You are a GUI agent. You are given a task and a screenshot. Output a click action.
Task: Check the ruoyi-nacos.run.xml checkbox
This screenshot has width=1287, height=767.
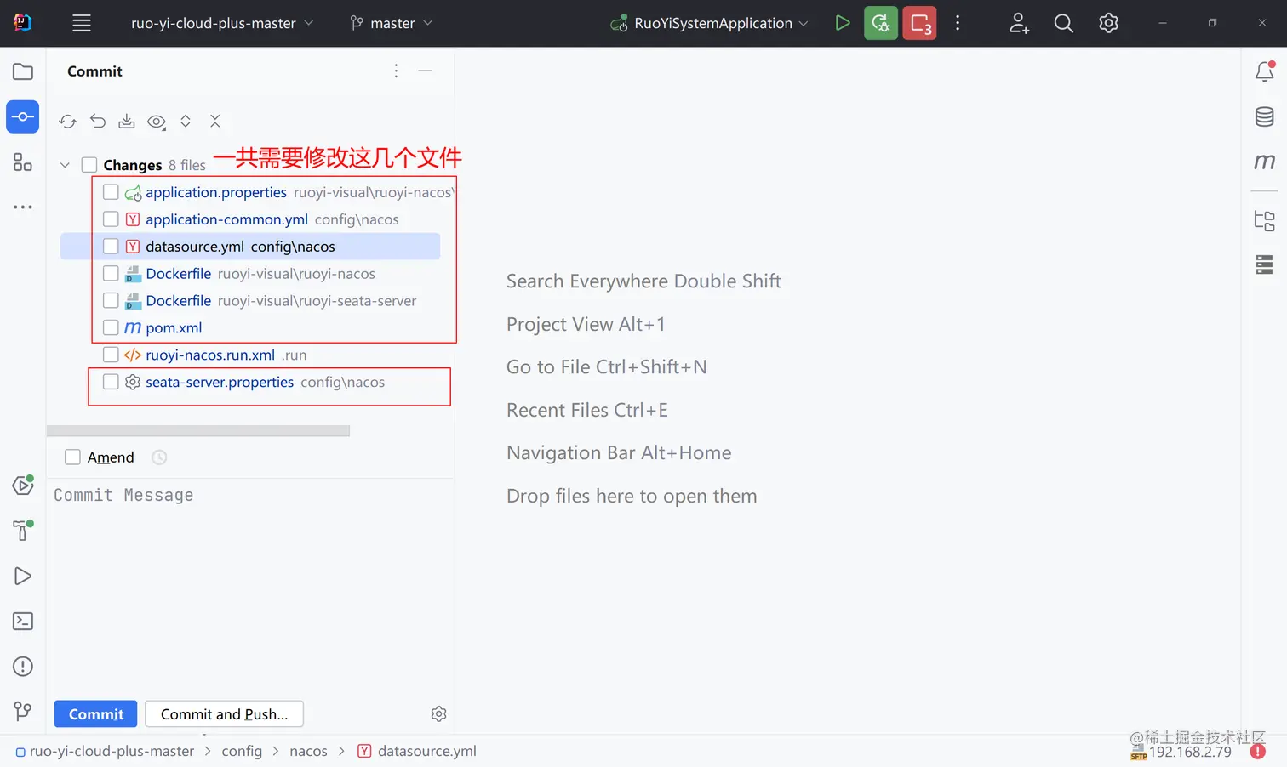(111, 355)
